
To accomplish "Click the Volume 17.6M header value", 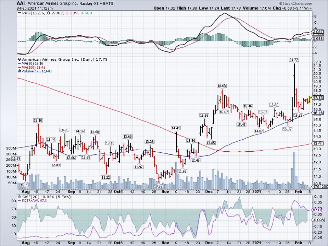I will [x=257, y=8].
